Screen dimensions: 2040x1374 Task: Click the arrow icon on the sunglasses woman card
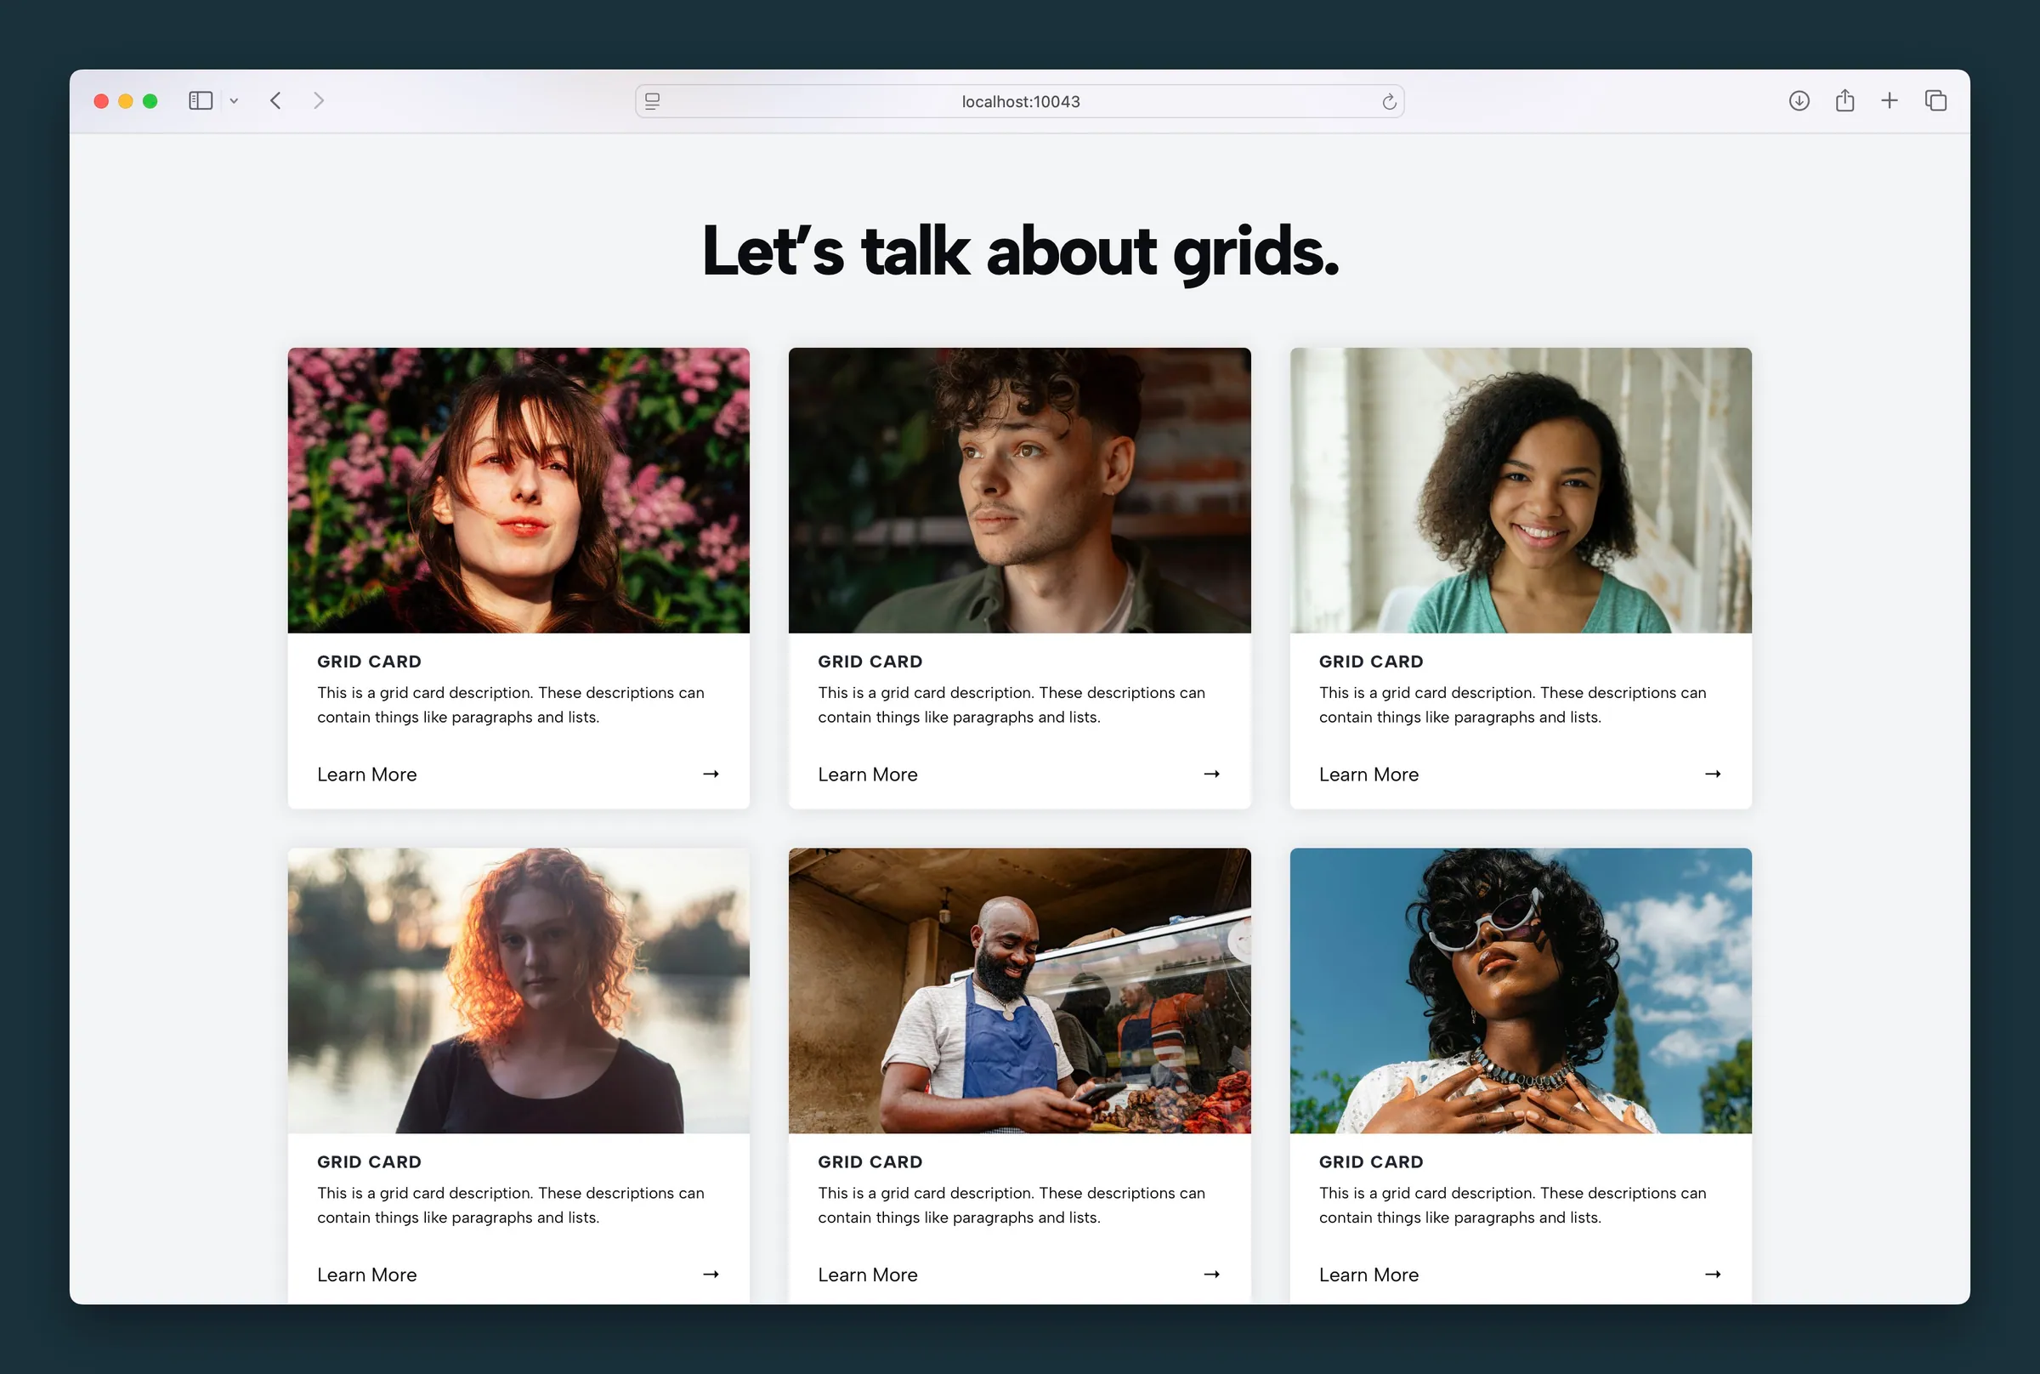coord(1714,1275)
